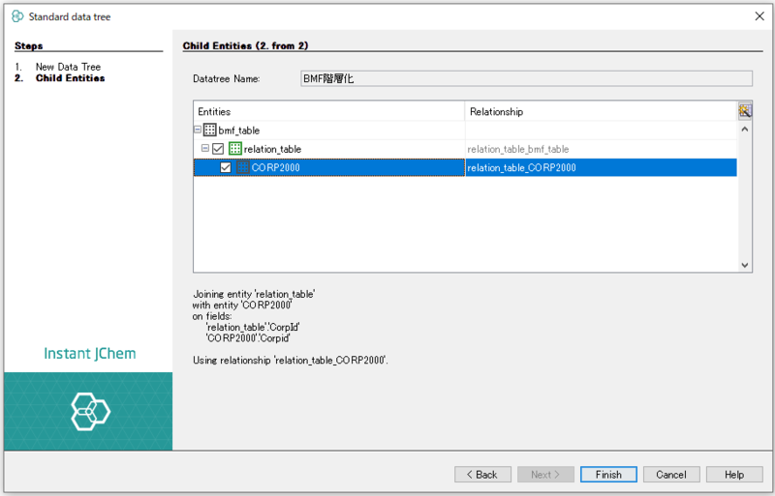Open Help for this wizard
Image resolution: width=775 pixels, height=496 pixels.
click(x=733, y=475)
